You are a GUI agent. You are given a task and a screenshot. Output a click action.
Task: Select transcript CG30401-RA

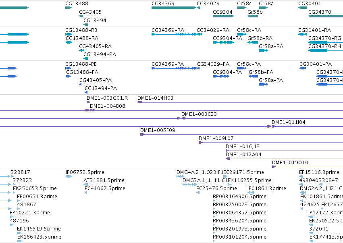tap(314, 30)
